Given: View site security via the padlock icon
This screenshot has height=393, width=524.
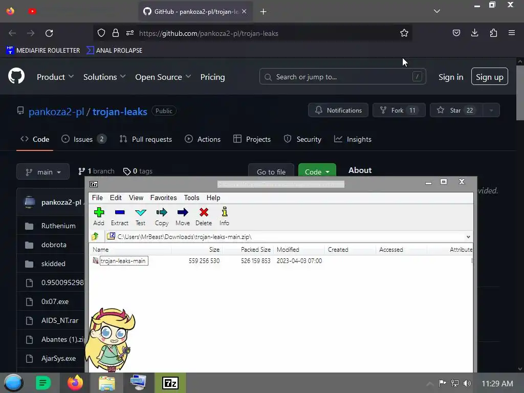Looking at the screenshot, I should pos(116,33).
